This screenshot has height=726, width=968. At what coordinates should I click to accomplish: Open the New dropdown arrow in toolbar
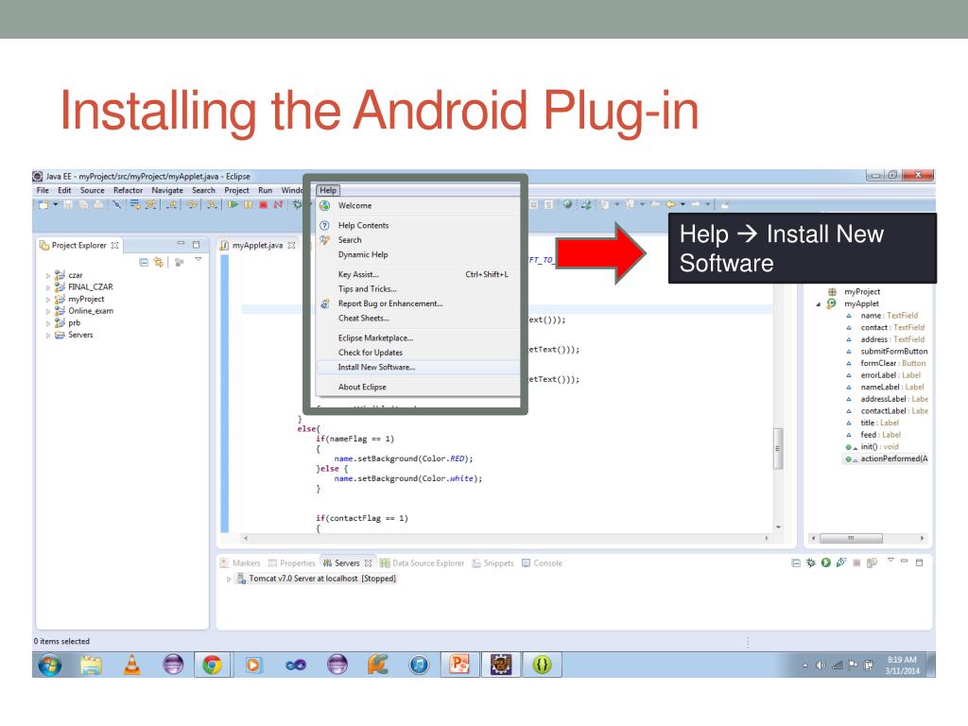click(56, 204)
